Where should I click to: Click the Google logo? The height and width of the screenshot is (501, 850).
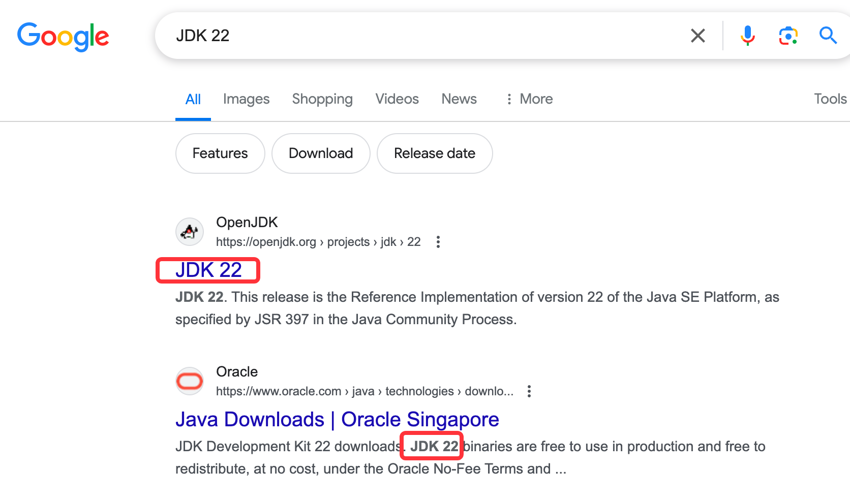pyautogui.click(x=63, y=37)
